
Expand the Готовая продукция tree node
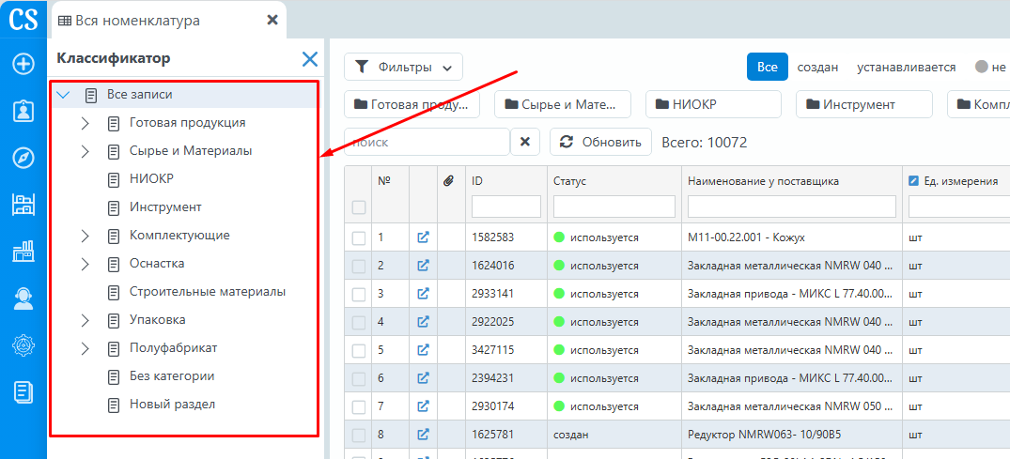[85, 123]
